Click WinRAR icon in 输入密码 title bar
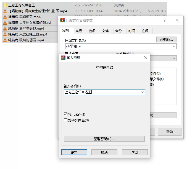 (63, 58)
